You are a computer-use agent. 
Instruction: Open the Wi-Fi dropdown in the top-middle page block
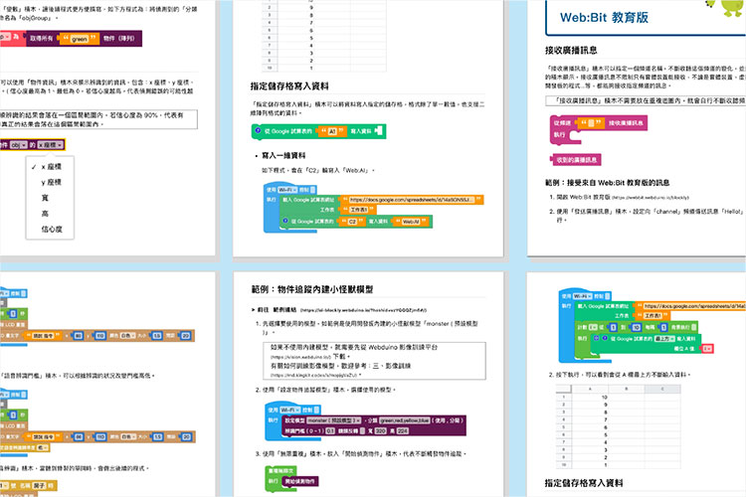pyautogui.click(x=287, y=190)
